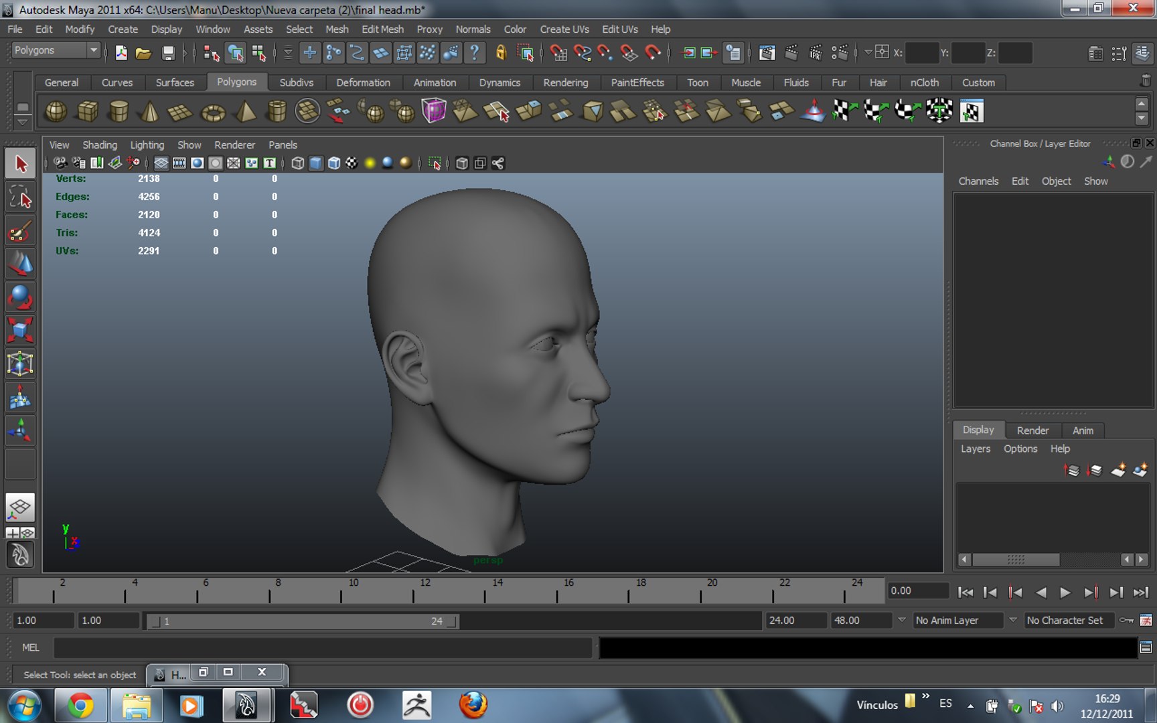Switch to the Render layer tab
This screenshot has height=723, width=1157.
click(x=1032, y=430)
